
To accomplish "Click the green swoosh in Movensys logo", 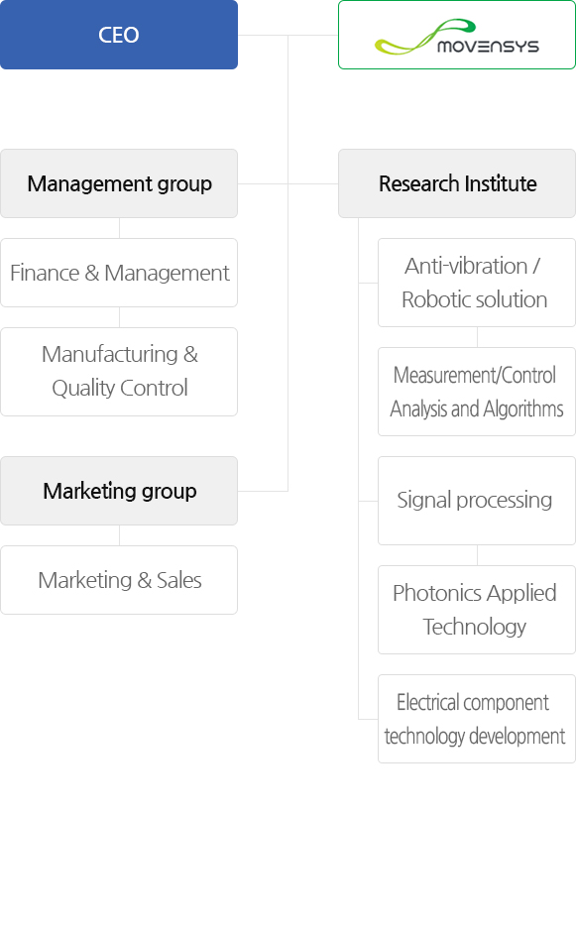I will (x=424, y=37).
